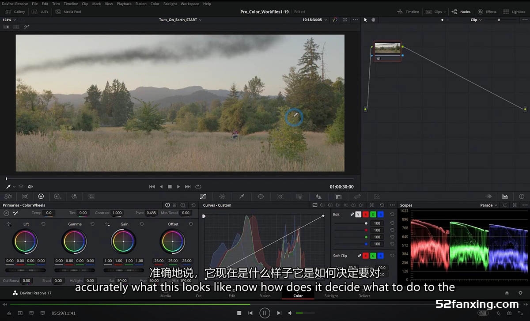Open the Curves palette icon
Image resolution: width=530 pixels, height=321 pixels.
tap(203, 196)
